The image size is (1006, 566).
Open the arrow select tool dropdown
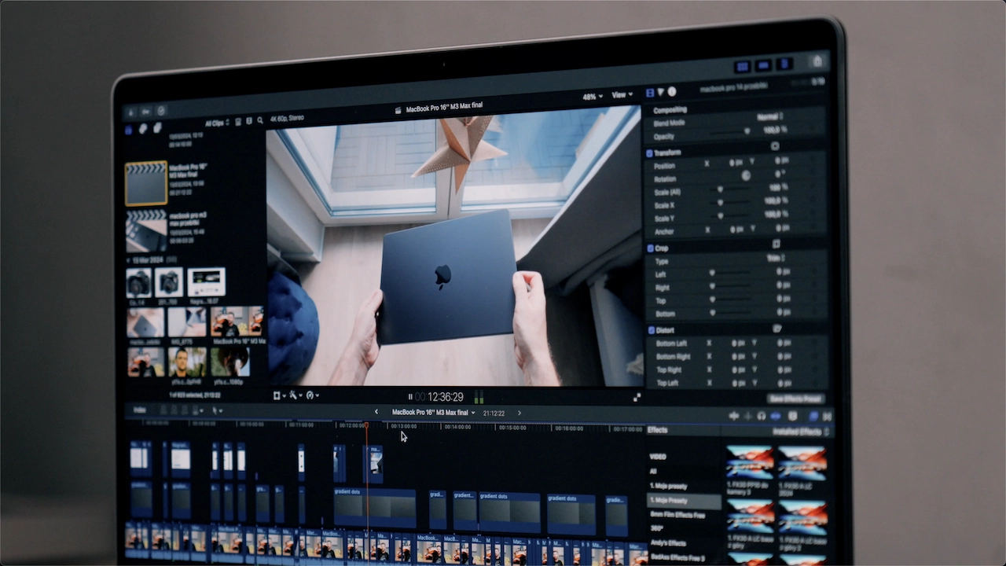[217, 410]
